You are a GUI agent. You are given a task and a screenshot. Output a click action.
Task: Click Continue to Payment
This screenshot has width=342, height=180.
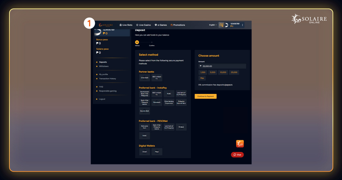click(206, 96)
